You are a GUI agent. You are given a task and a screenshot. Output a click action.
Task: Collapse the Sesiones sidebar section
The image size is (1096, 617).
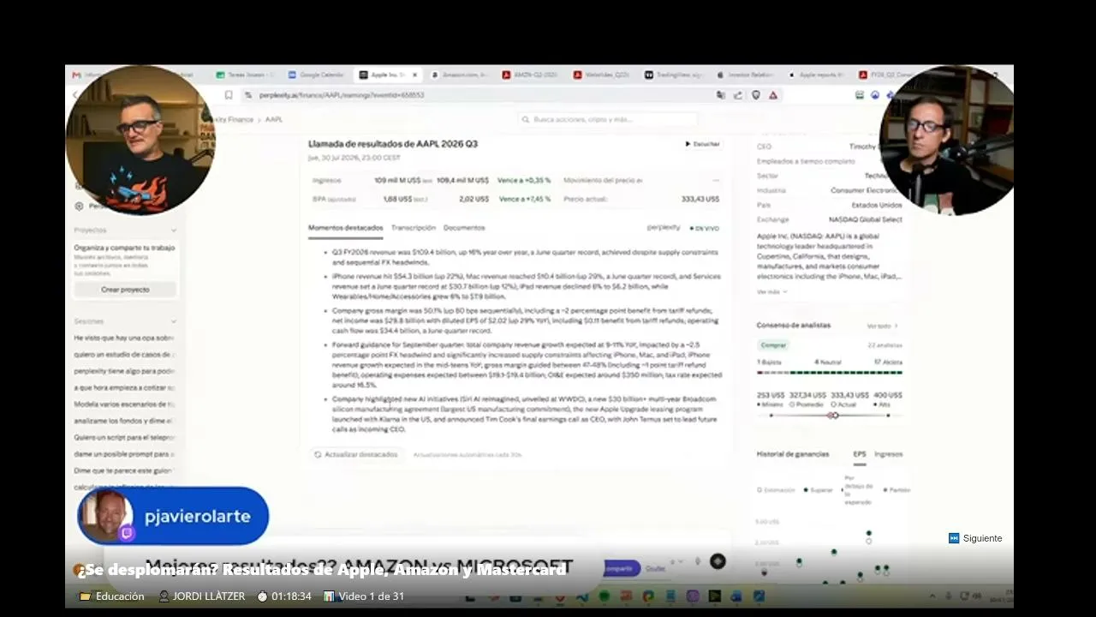coord(174,321)
